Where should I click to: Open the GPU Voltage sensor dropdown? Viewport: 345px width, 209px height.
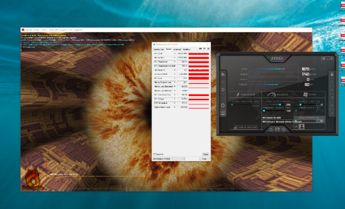click(x=175, y=99)
